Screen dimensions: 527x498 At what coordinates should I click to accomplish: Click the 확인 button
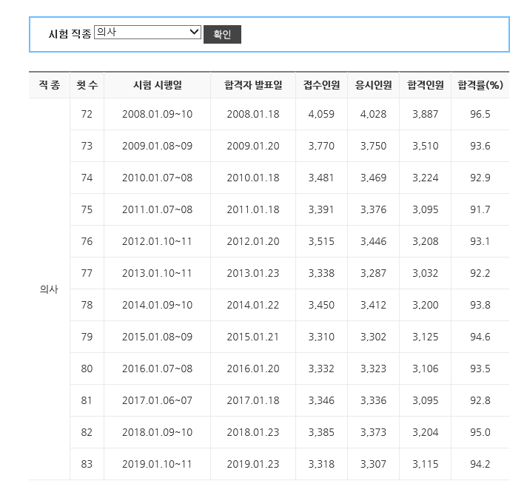point(222,34)
